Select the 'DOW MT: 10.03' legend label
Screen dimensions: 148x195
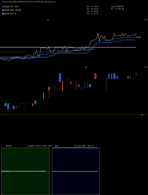coord(12,10)
